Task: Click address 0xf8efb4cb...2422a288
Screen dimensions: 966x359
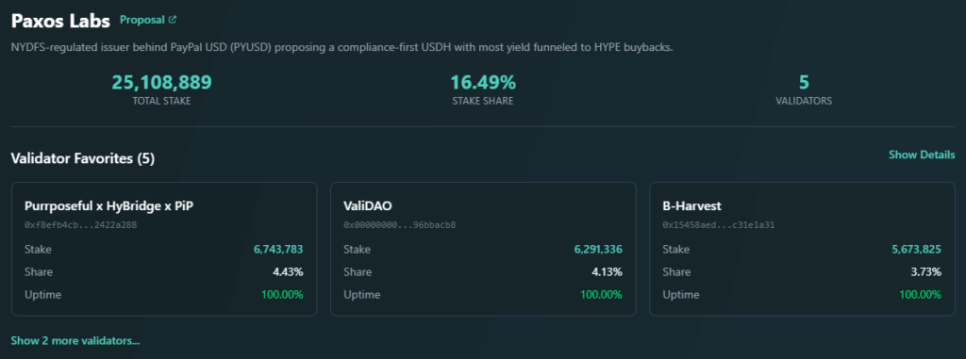Action: 81,225
